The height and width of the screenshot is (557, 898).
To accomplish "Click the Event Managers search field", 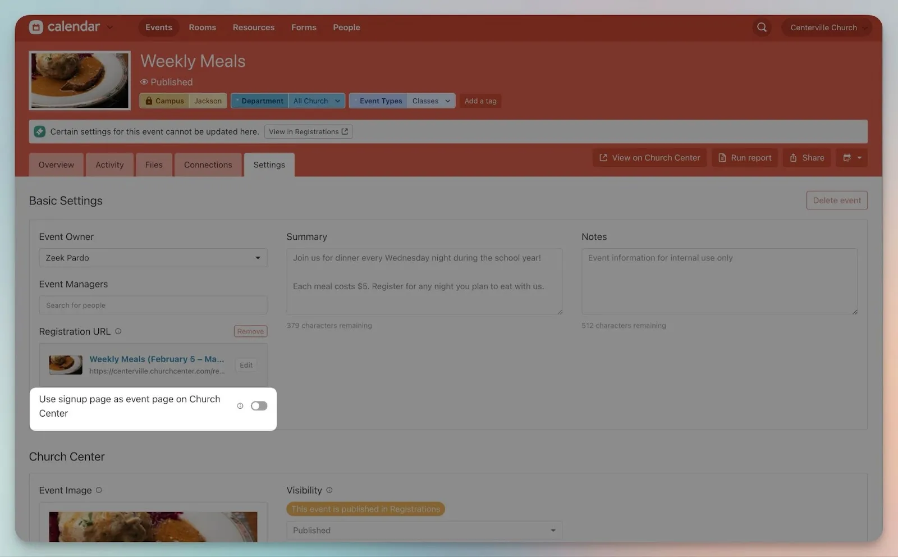I will [153, 305].
